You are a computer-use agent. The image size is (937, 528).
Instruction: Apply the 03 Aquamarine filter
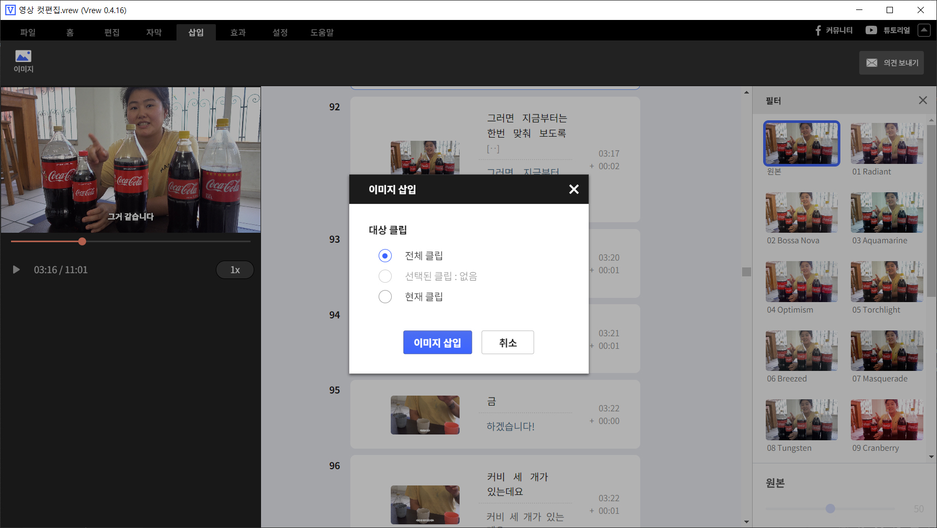[887, 212]
